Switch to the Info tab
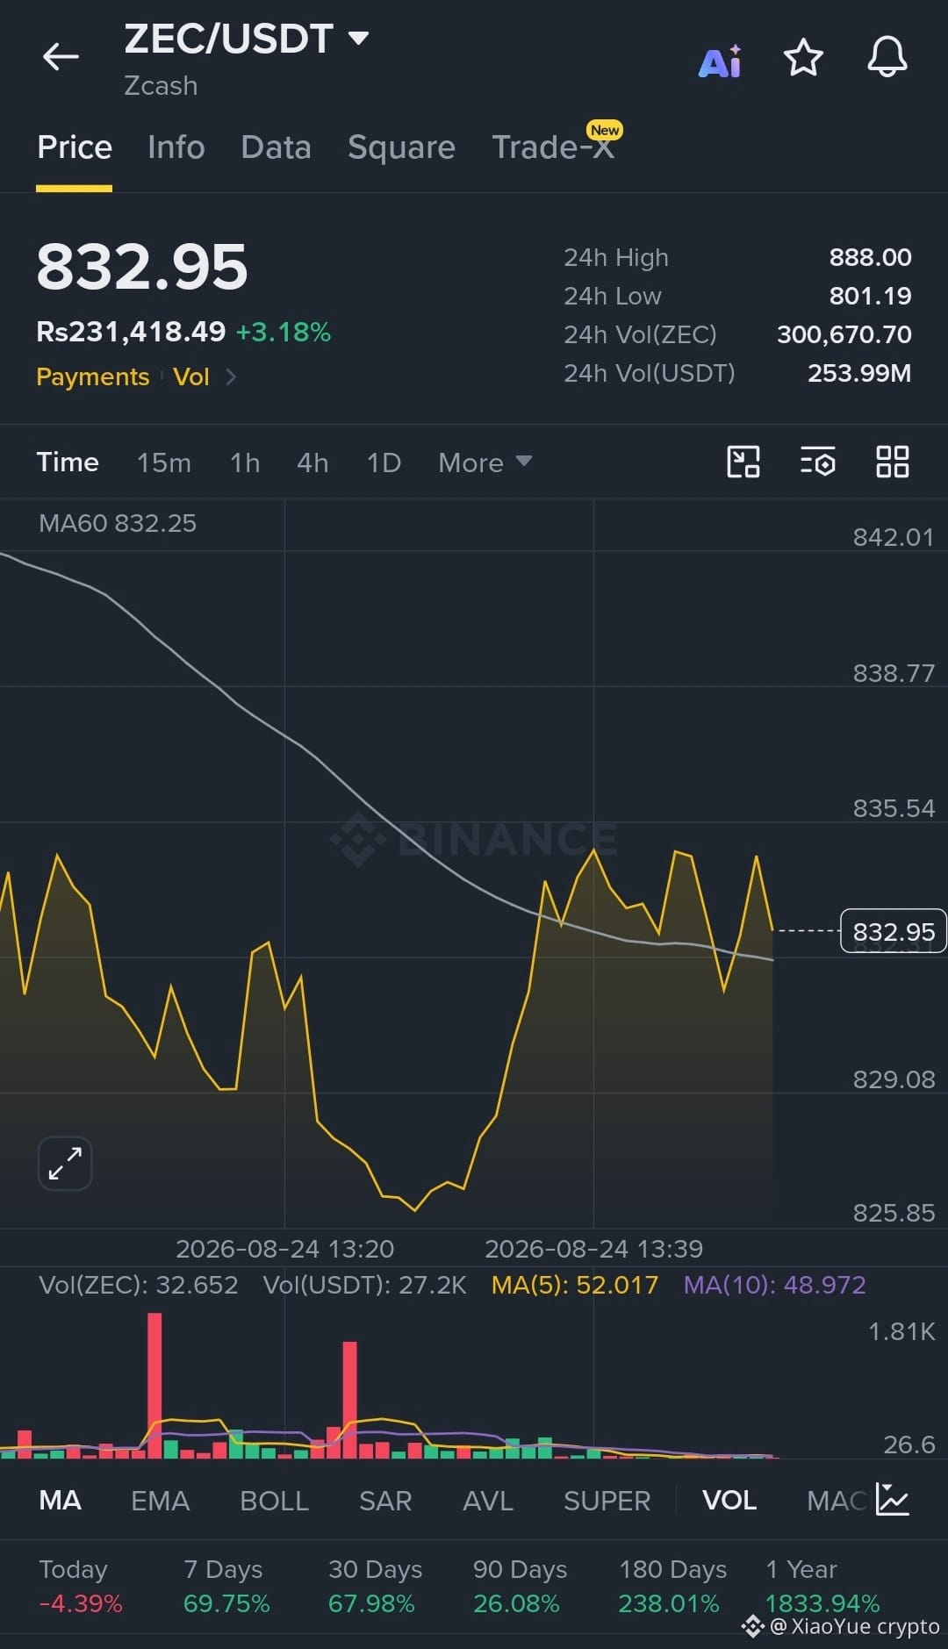Viewport: 948px width, 1649px height. tap(176, 147)
